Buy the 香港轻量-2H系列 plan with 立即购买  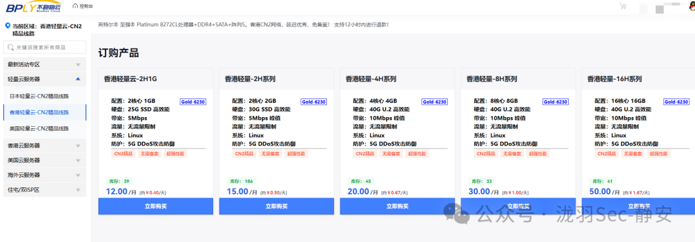point(277,206)
